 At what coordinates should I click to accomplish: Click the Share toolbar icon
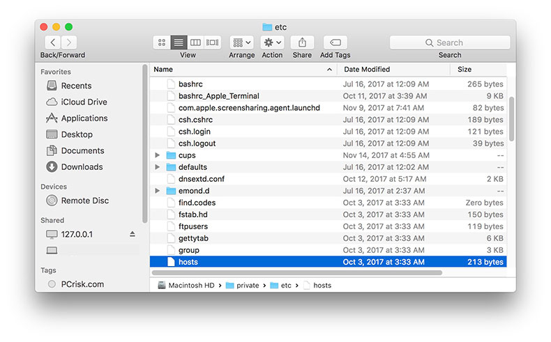[x=302, y=42]
